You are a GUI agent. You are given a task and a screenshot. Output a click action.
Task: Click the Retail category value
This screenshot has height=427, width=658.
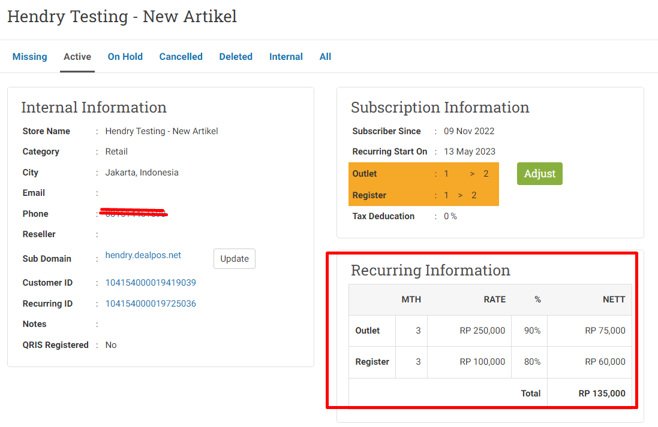coord(116,152)
